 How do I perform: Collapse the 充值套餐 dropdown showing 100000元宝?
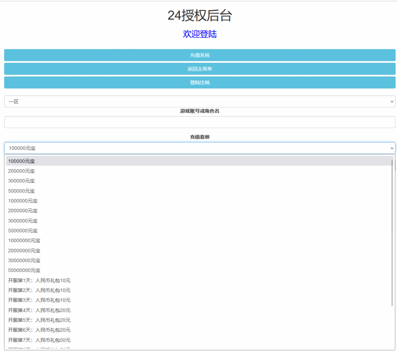(x=200, y=148)
